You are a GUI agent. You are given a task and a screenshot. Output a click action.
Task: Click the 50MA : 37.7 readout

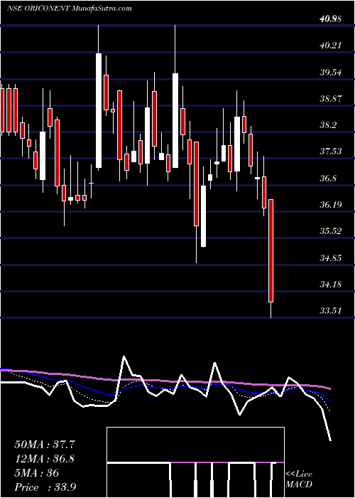click(x=45, y=445)
